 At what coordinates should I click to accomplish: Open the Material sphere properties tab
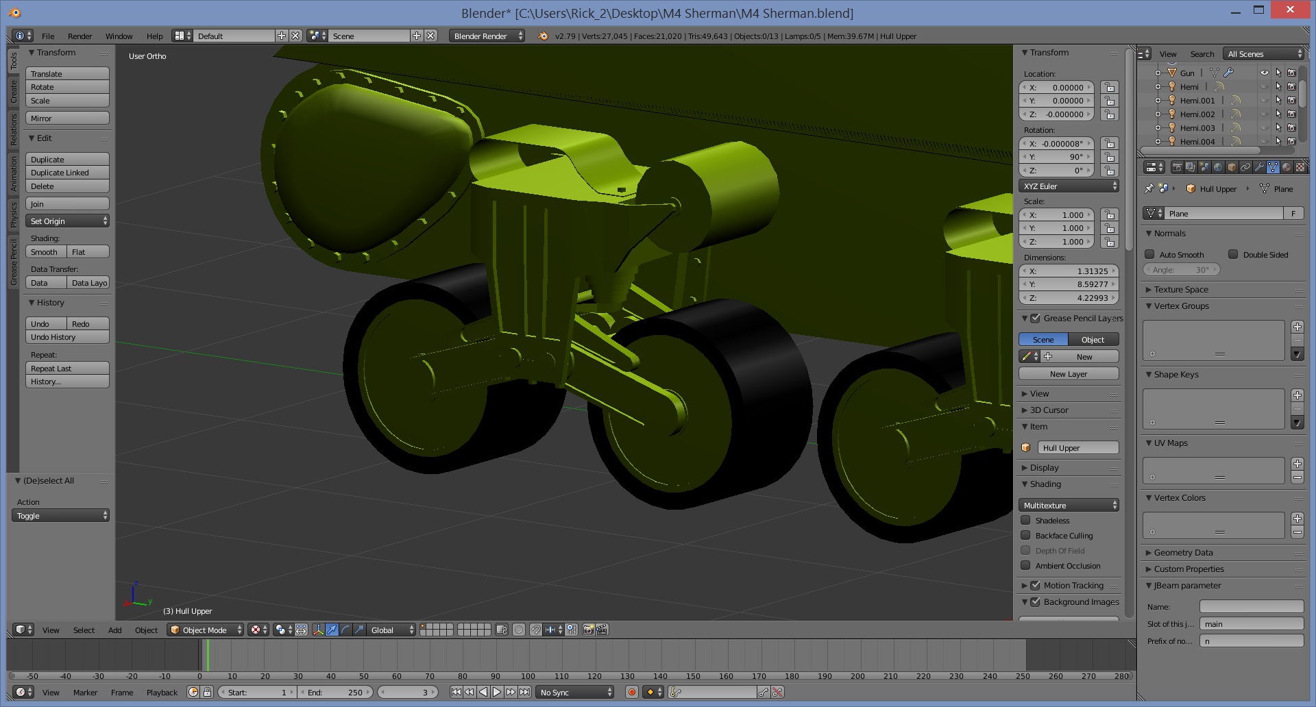click(x=1287, y=167)
